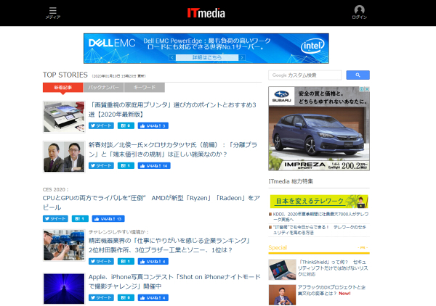Click the CES 2020 category label

(55, 189)
